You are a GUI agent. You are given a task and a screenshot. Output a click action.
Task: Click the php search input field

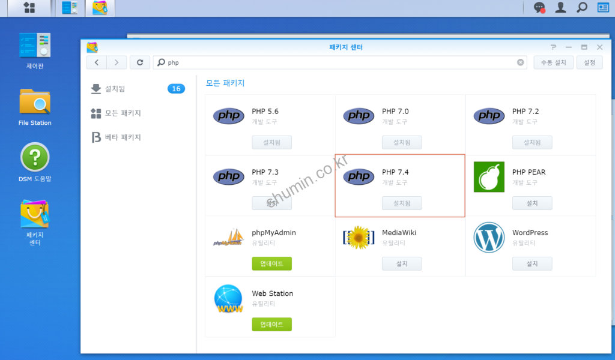point(336,62)
